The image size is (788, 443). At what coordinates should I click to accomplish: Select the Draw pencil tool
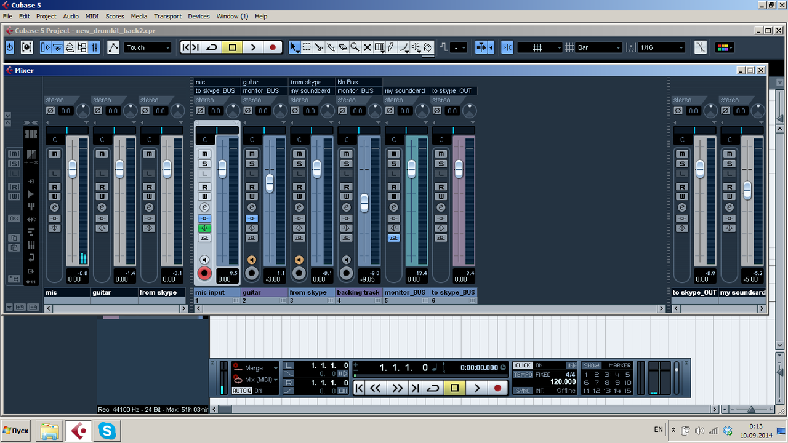[x=391, y=47]
